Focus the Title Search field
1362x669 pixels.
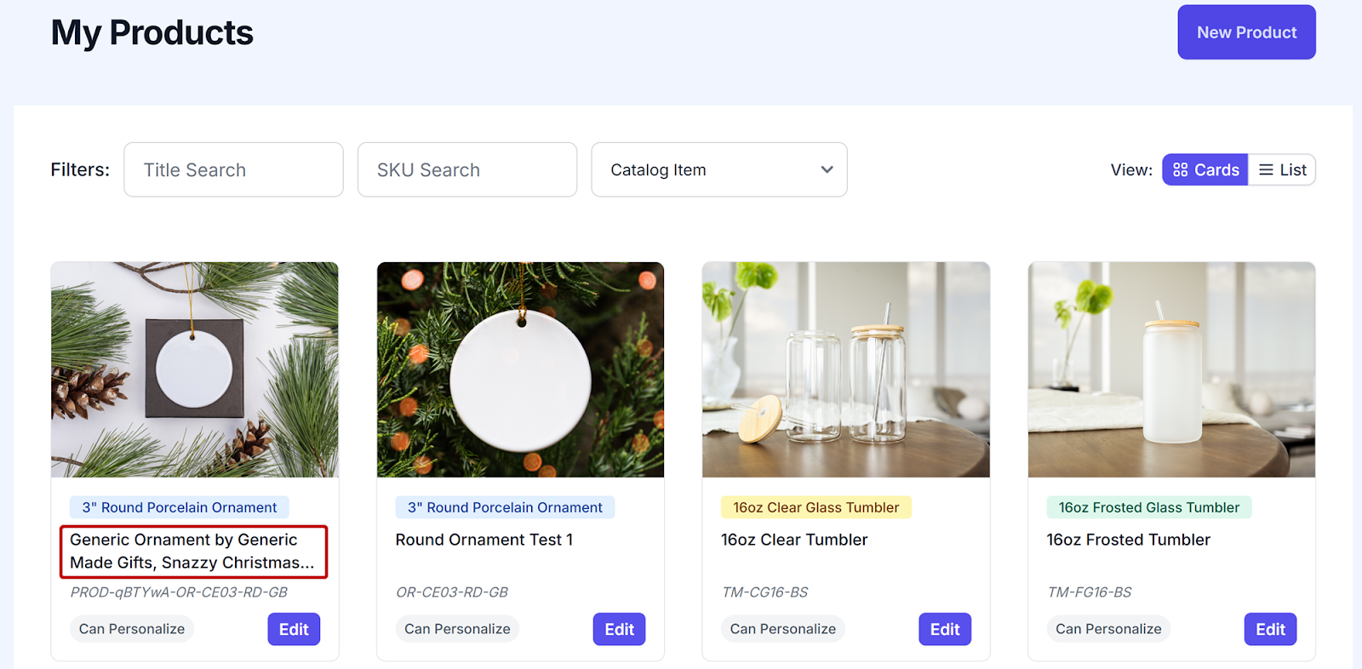(233, 170)
